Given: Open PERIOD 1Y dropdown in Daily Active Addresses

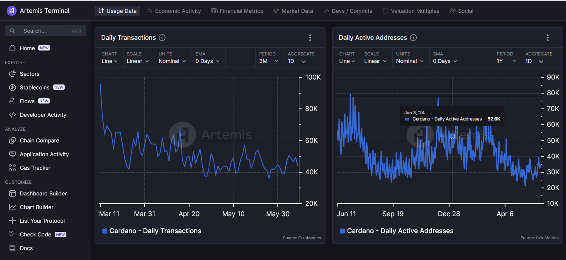Looking at the screenshot, I should (506, 61).
